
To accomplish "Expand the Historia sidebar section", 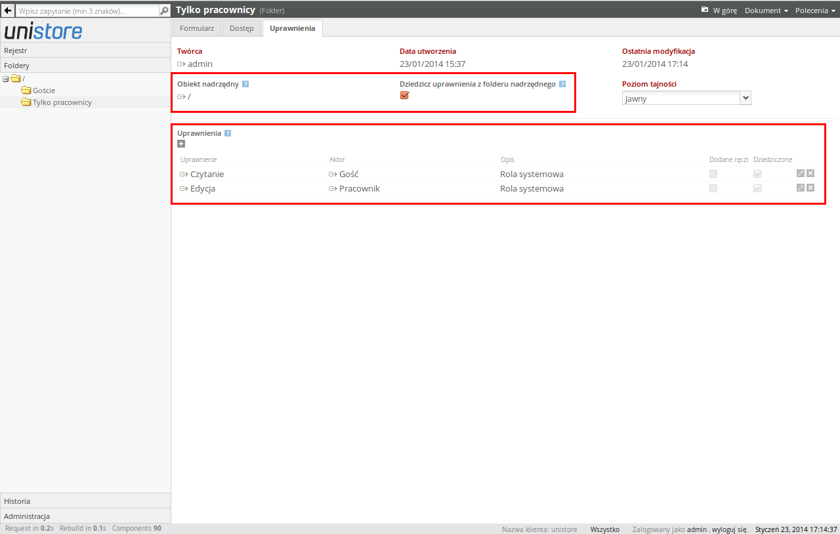I will (x=85, y=501).
